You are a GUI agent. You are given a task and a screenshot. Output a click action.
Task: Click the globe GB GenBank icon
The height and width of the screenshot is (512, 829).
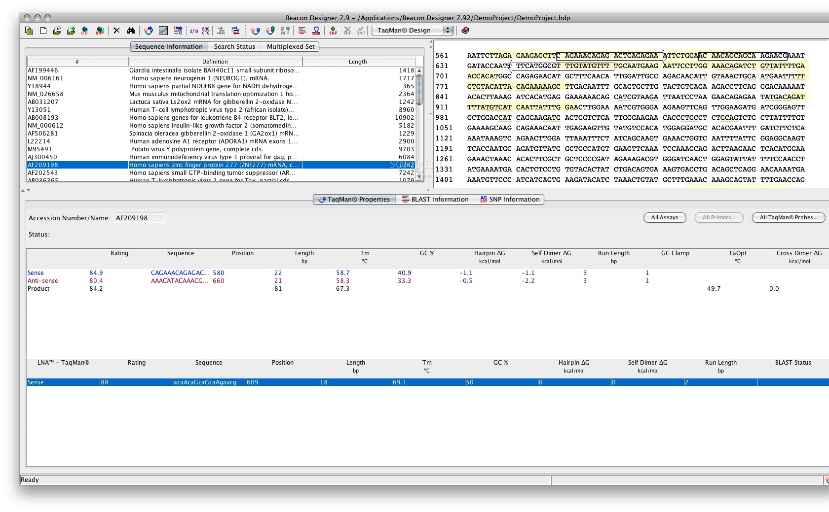pos(85,31)
